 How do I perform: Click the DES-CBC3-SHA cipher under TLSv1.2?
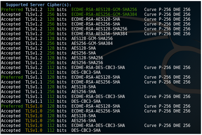point(86,72)
